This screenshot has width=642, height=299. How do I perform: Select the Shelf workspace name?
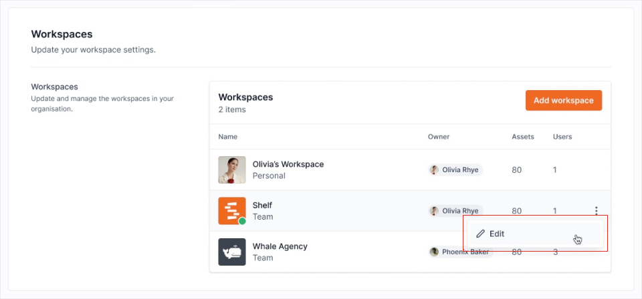[262, 206]
